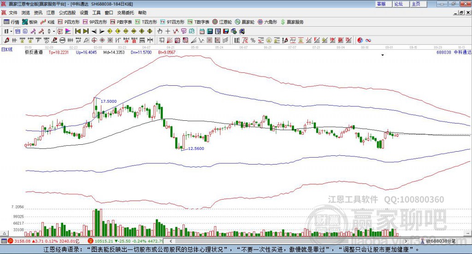This screenshot has width=472, height=254.
Task: Open the 资讯 menu
Action: coord(38,12)
